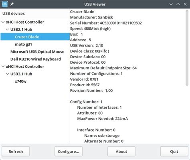Select the x740w device
190x160 pixels.
20,81
